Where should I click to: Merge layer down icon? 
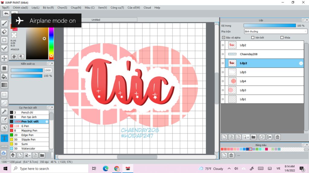269,137
